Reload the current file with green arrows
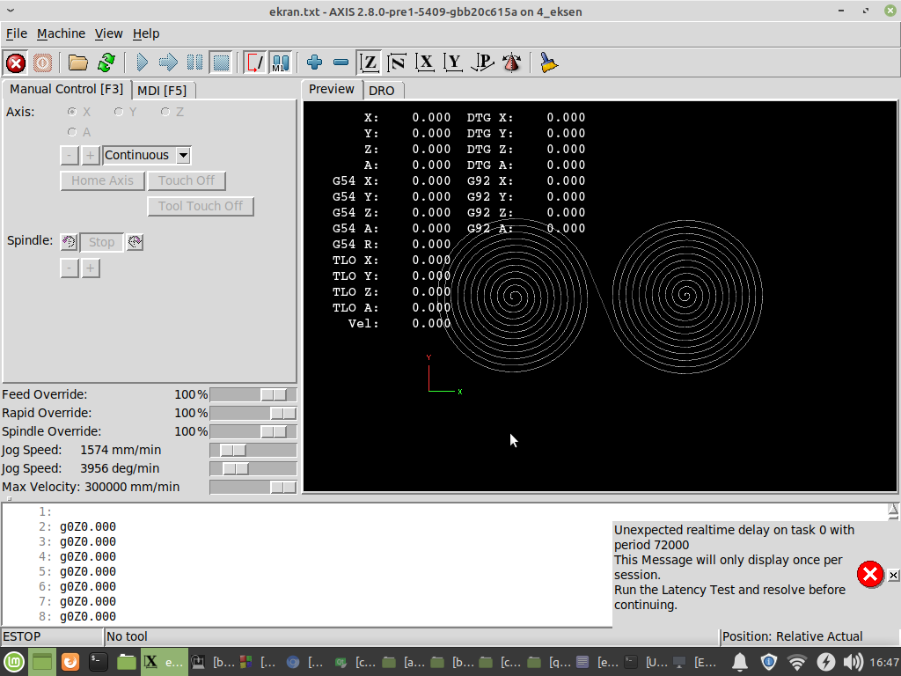901x676 pixels. (106, 62)
